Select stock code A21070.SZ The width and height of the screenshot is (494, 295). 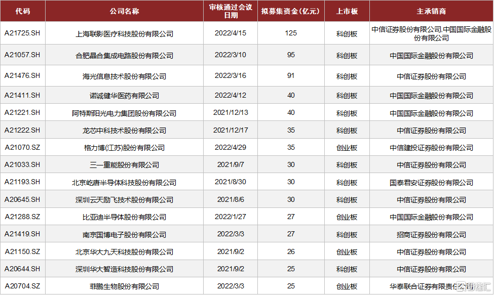22,148
